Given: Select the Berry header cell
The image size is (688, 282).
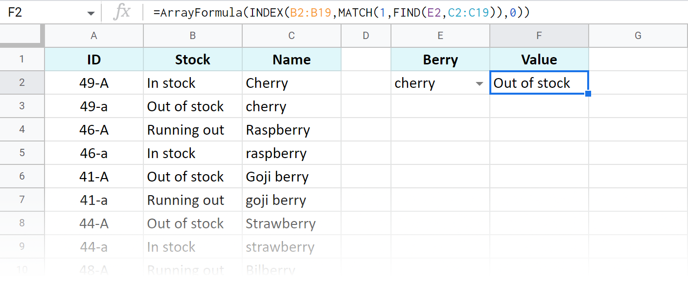Looking at the screenshot, I should (x=440, y=59).
